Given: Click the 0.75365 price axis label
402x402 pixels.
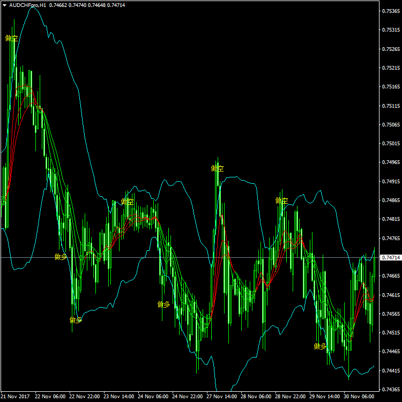Looking at the screenshot, I should point(391,11).
